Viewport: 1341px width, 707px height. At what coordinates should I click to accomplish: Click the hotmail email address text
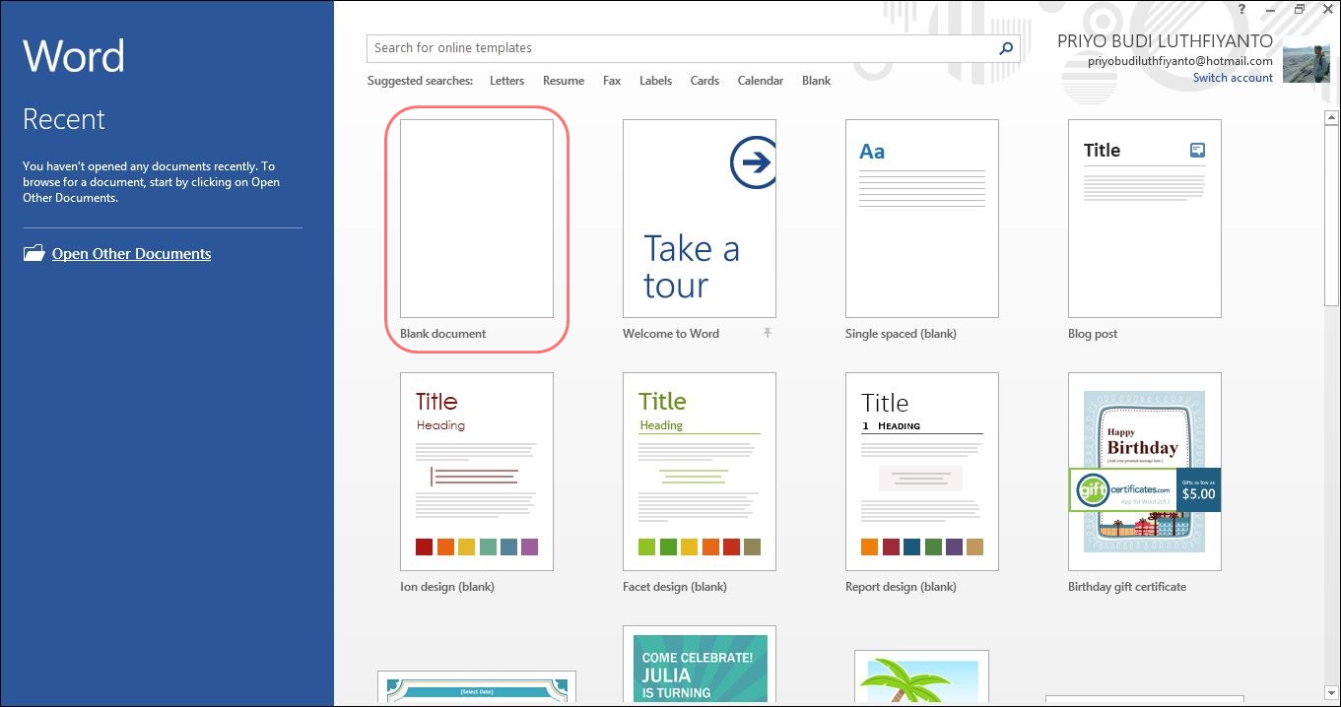(1180, 61)
